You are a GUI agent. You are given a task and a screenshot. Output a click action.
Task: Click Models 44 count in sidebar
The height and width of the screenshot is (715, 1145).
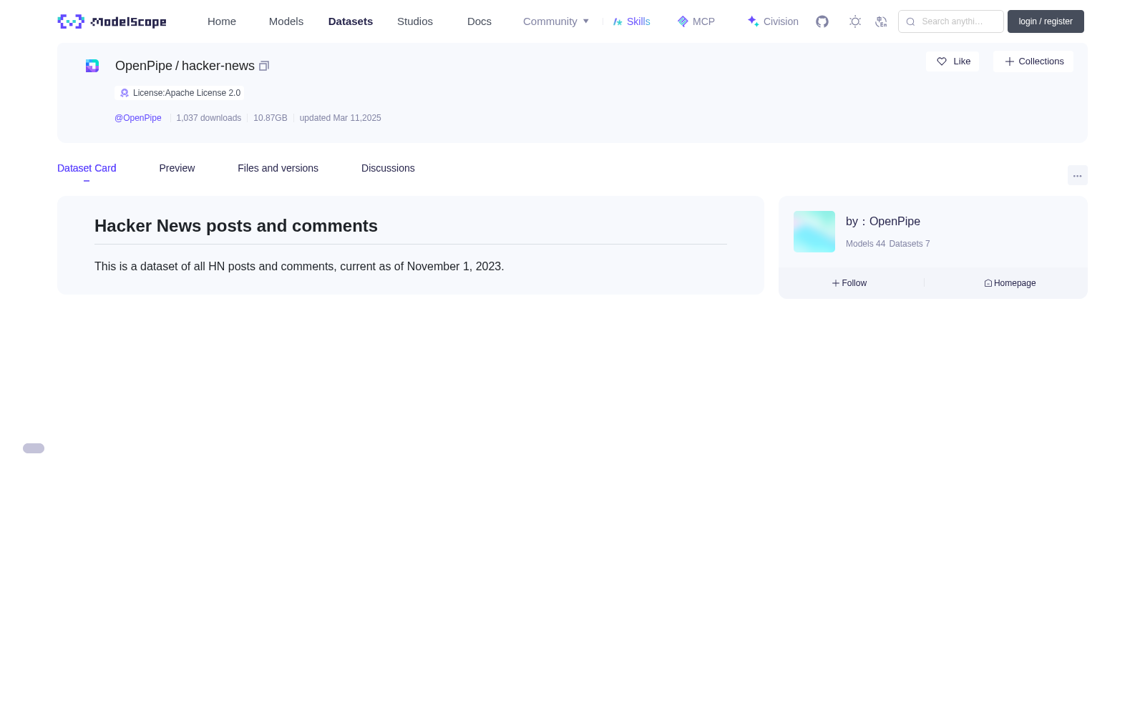click(x=865, y=244)
